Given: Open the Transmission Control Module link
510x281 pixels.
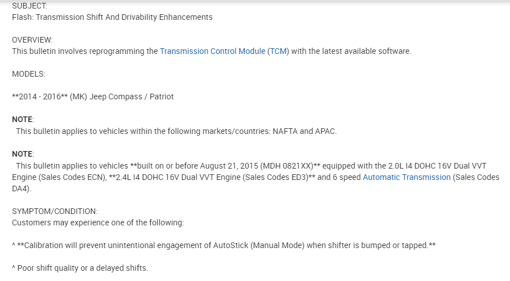Looking at the screenshot, I should pos(212,51).
